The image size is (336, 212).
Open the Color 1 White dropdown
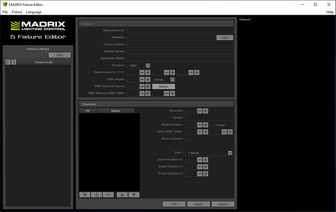[230, 153]
